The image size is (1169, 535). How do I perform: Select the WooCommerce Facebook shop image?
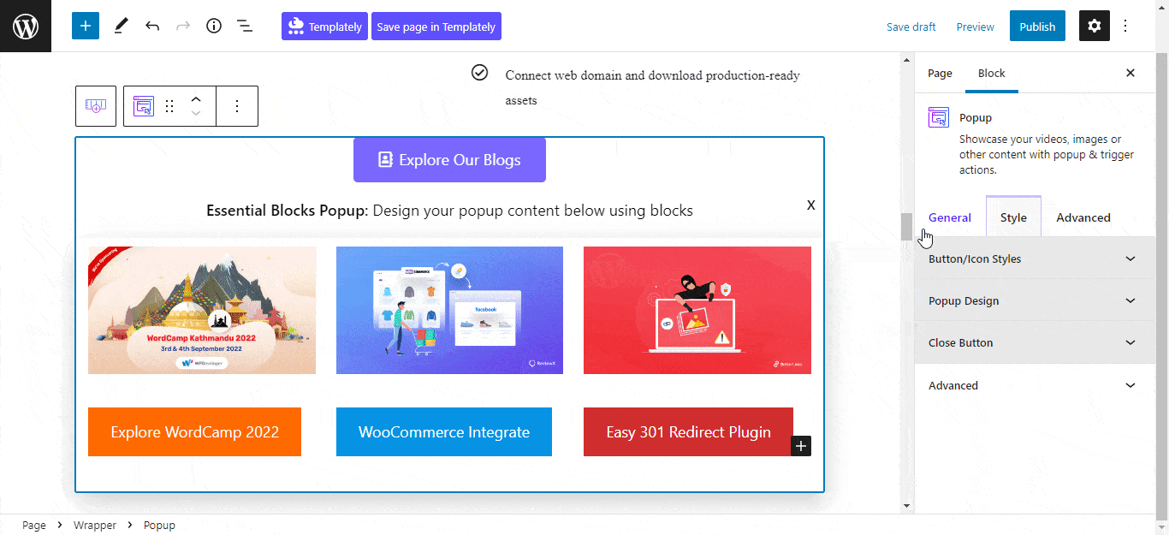coord(449,310)
